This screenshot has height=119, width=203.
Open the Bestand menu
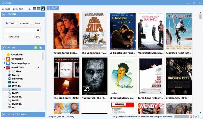pos(6,9)
